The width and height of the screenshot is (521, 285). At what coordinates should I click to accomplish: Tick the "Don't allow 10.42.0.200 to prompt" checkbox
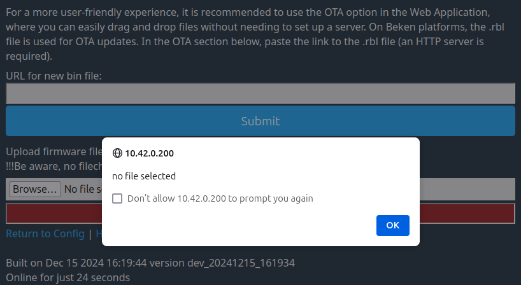click(117, 198)
